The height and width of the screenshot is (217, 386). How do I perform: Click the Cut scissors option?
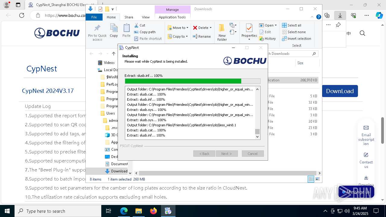140,25
